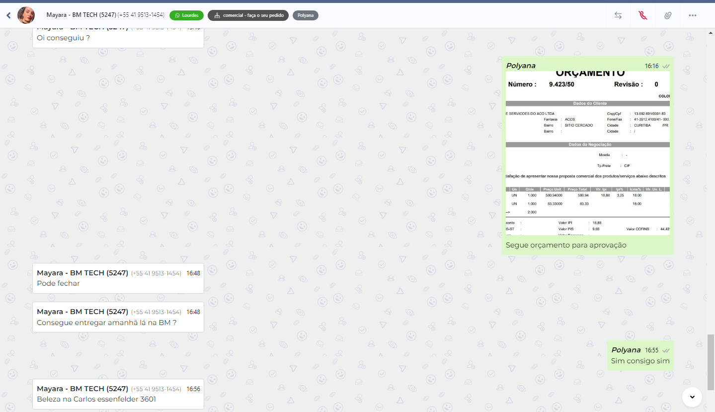Click the vertical scrollbar thumb
The image size is (715, 412).
711,362
